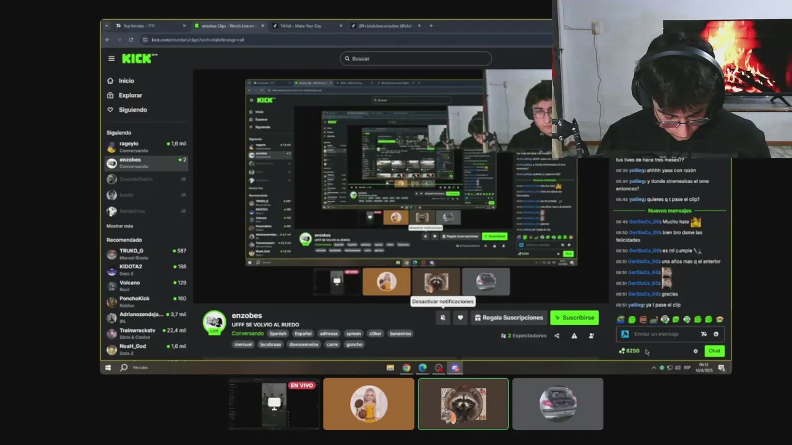Screen dimensions: 792x445
Task: Switch to TikTok Make Your Day tab
Action: [x=306, y=26]
